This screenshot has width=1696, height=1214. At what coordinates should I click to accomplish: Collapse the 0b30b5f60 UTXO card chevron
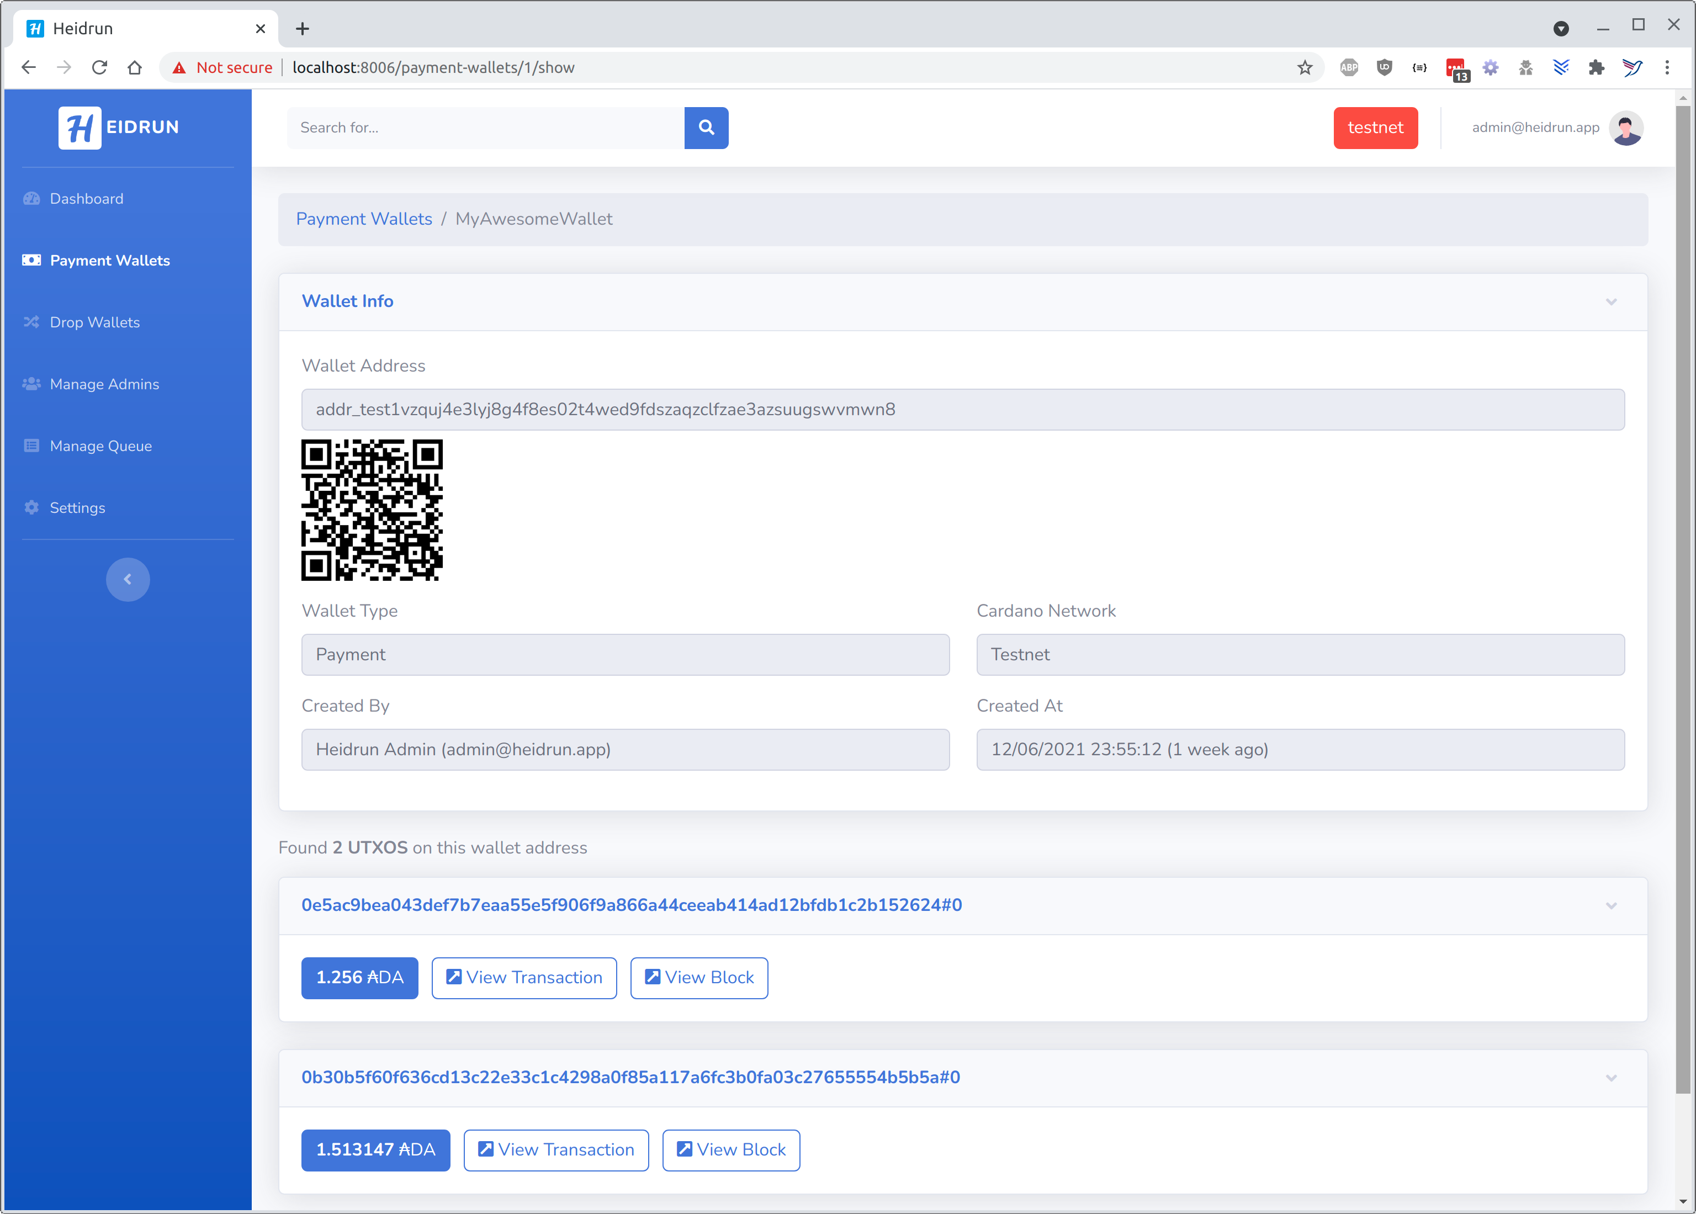pyautogui.click(x=1611, y=1078)
